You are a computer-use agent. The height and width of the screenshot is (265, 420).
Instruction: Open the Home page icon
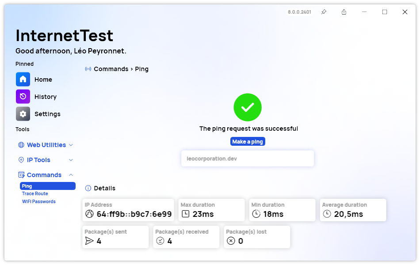pyautogui.click(x=23, y=79)
